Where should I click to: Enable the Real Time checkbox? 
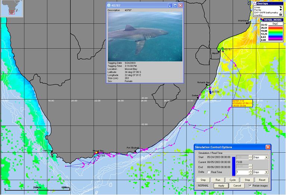click(208, 172)
